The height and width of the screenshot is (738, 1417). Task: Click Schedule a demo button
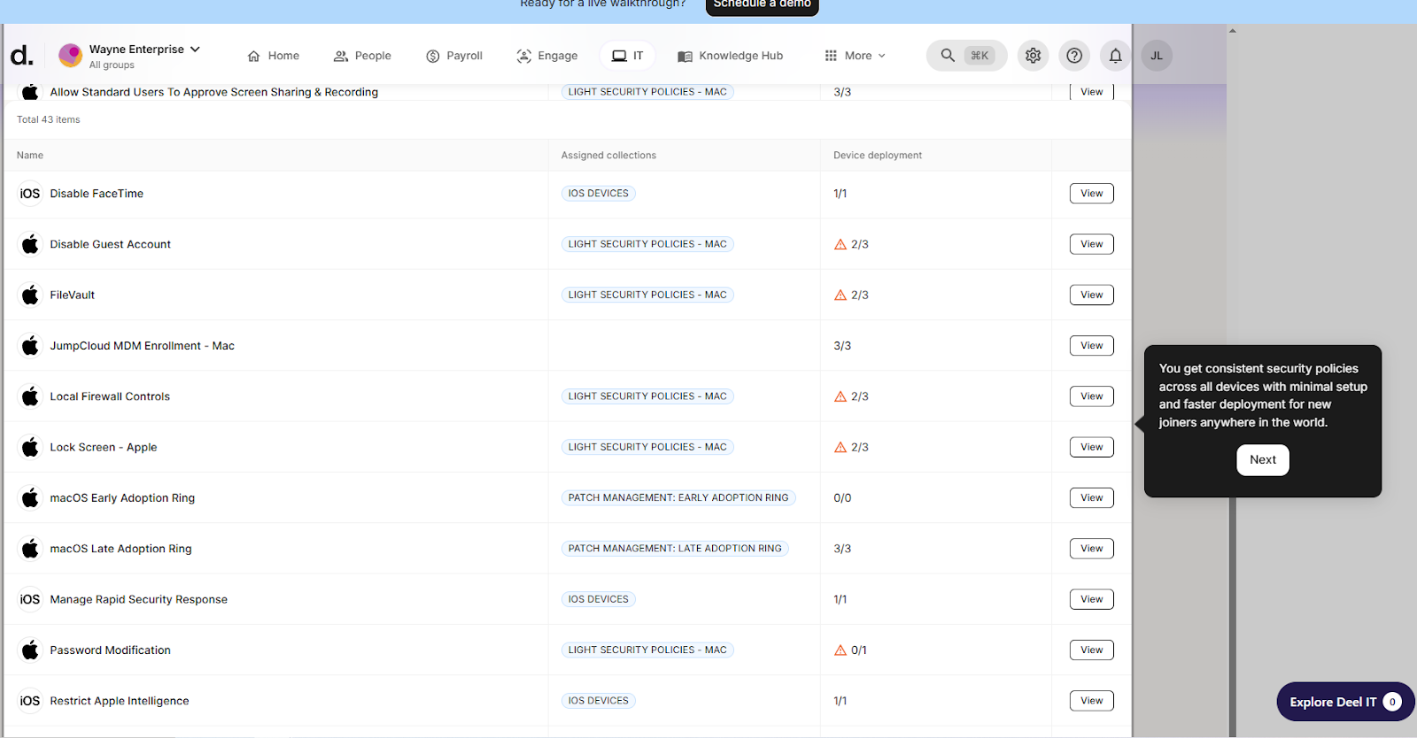point(762,4)
